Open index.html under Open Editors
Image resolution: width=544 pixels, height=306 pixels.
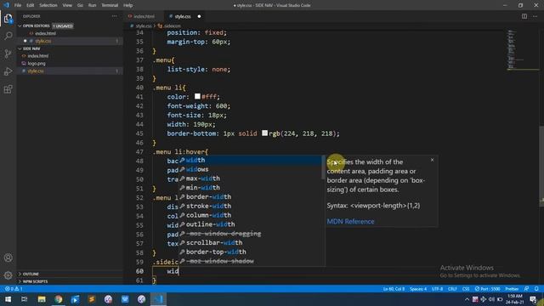click(45, 34)
